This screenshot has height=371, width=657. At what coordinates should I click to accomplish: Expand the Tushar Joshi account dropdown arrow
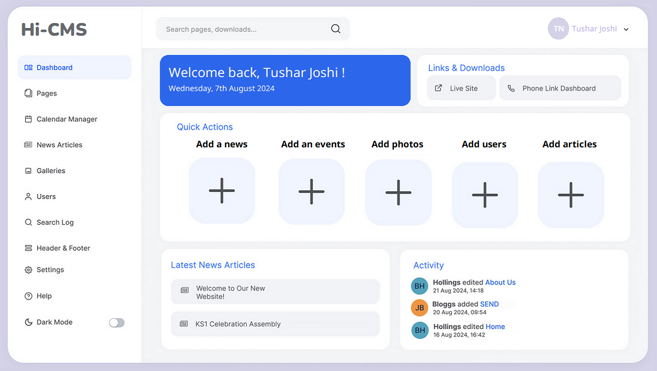626,29
